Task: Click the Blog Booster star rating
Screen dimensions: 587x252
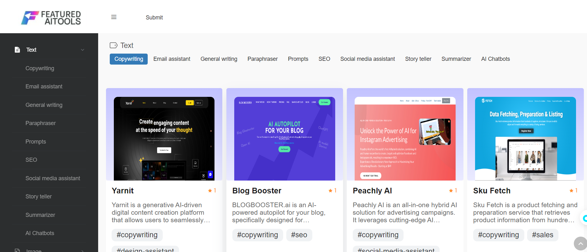Action: pos(333,190)
